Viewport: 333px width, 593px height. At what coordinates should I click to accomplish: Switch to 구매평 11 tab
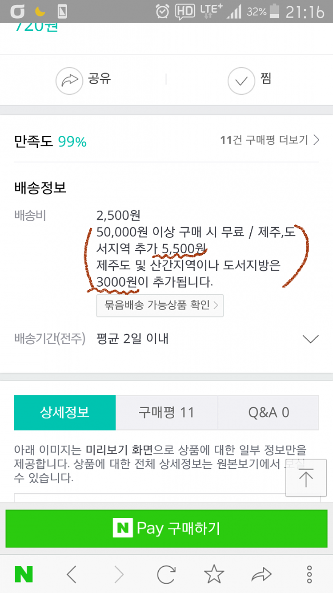click(x=167, y=412)
